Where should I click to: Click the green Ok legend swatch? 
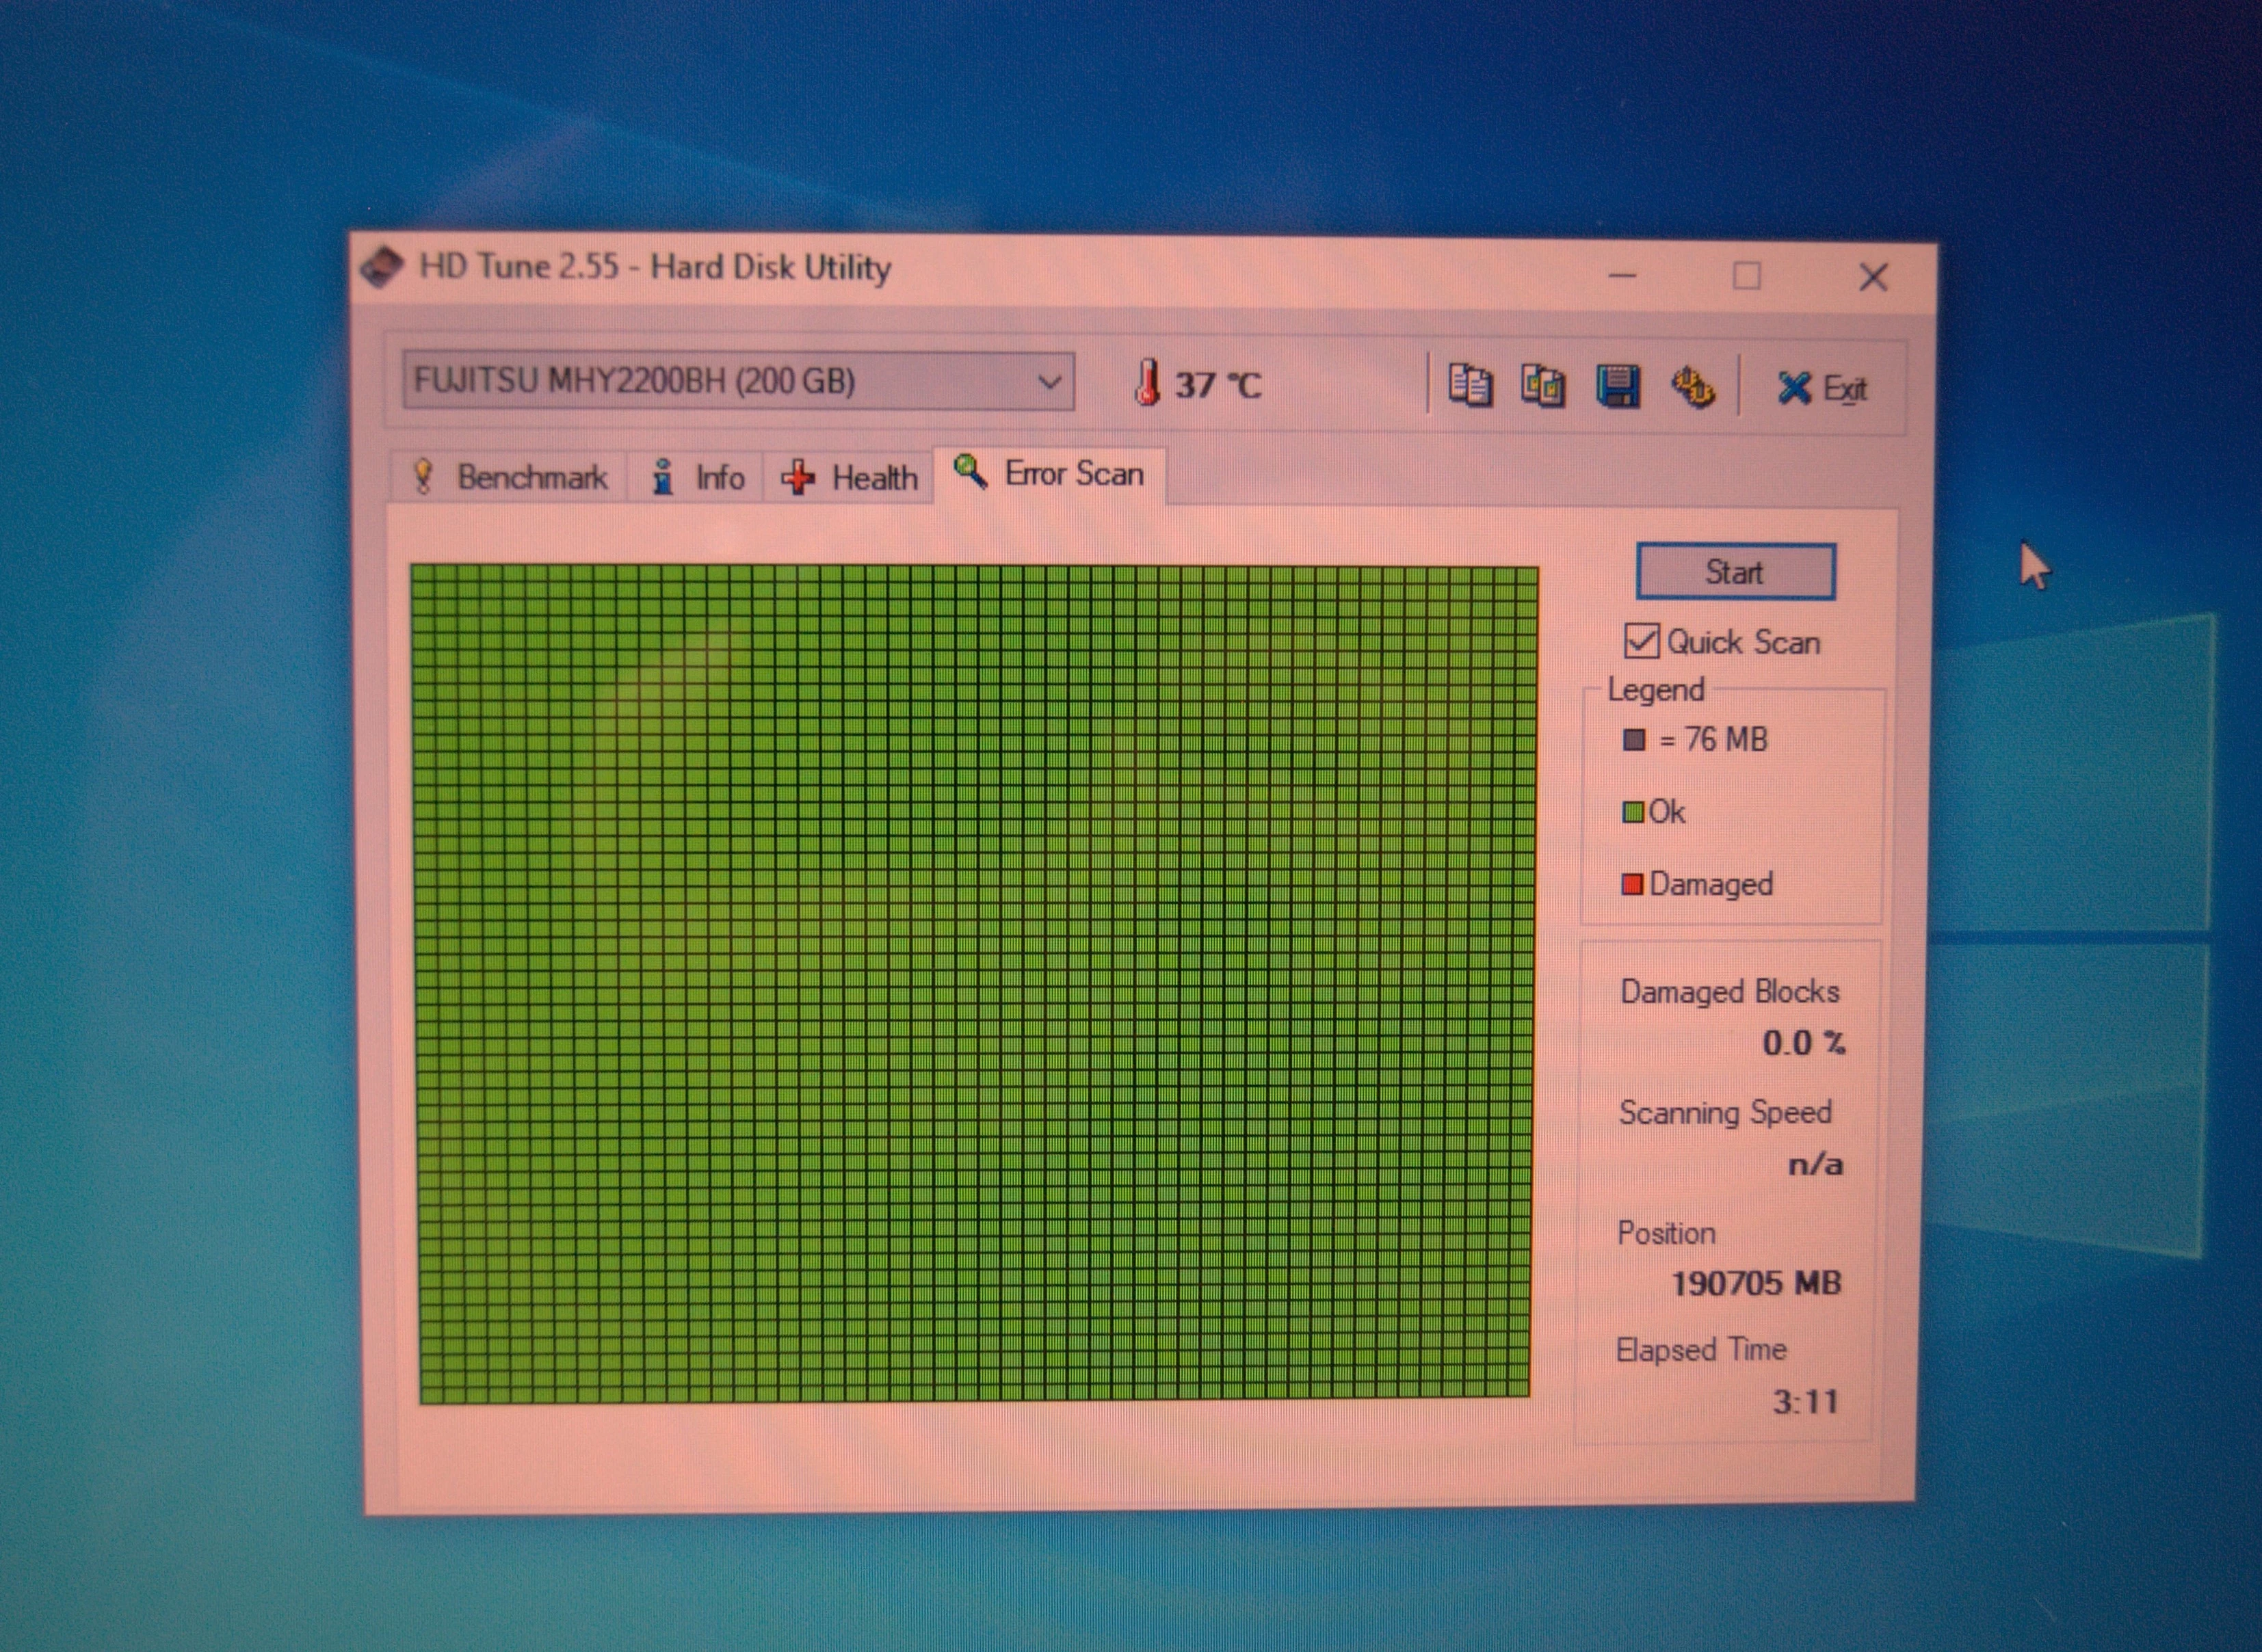tap(1633, 812)
